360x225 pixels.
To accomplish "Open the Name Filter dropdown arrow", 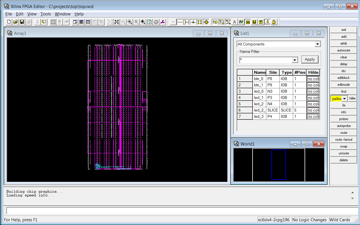I will [295, 60].
